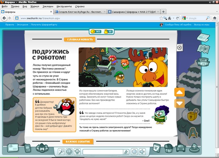Image resolution: width=219 pixels, height=158 pixels.
Task: Open the fountain statue icon
Action: click(195, 148)
